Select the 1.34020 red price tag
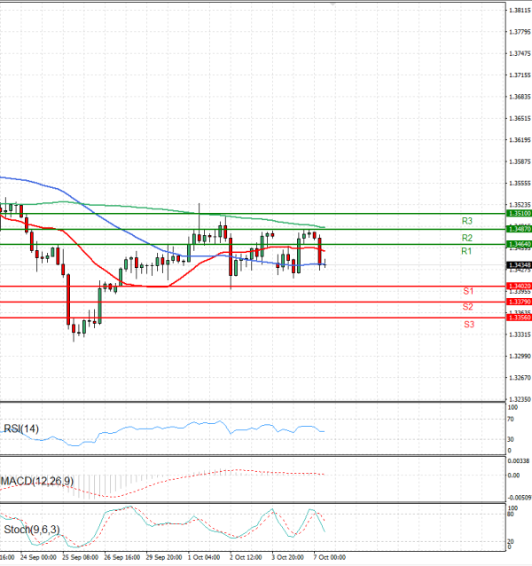Image resolution: width=532 pixels, height=566 pixels. pos(518,286)
